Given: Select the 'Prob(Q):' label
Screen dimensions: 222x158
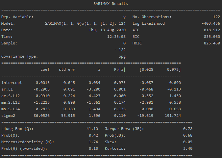Looking at the screenshot, I should click(10, 136).
